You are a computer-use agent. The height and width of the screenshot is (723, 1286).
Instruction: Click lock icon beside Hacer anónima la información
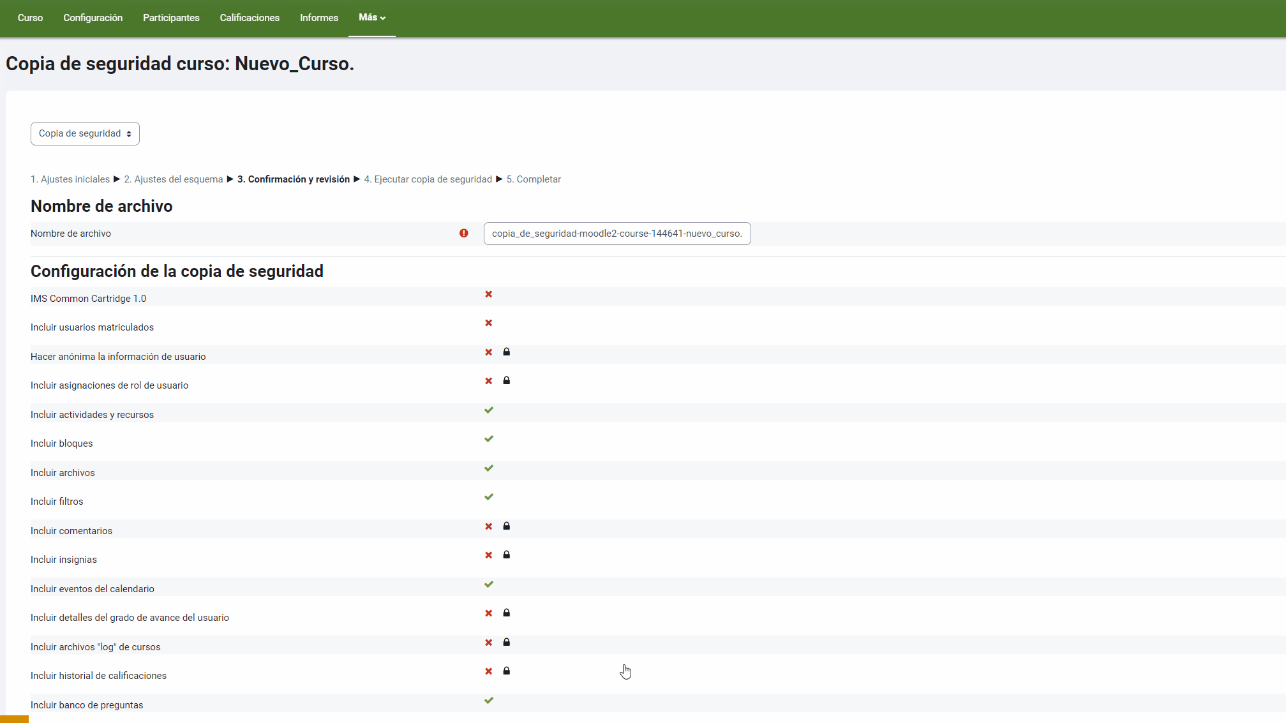(x=506, y=352)
